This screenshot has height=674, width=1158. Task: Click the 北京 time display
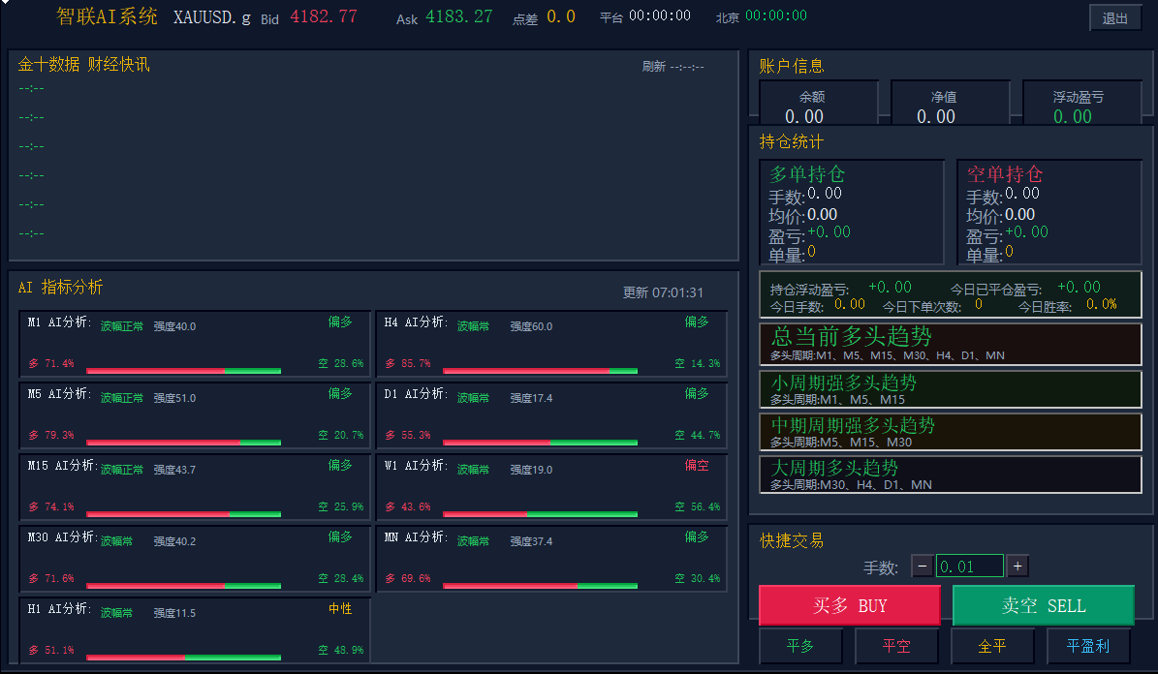point(775,15)
